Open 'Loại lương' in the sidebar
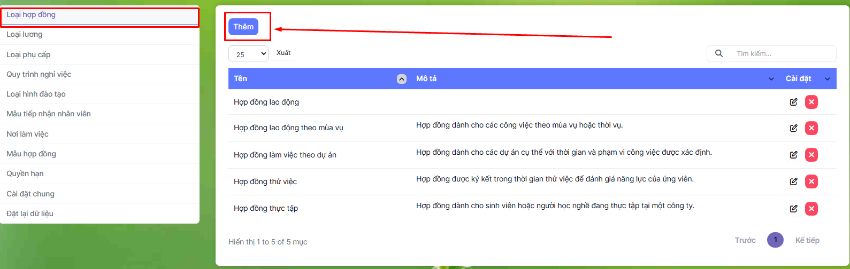The width and height of the screenshot is (850, 269). (x=25, y=35)
